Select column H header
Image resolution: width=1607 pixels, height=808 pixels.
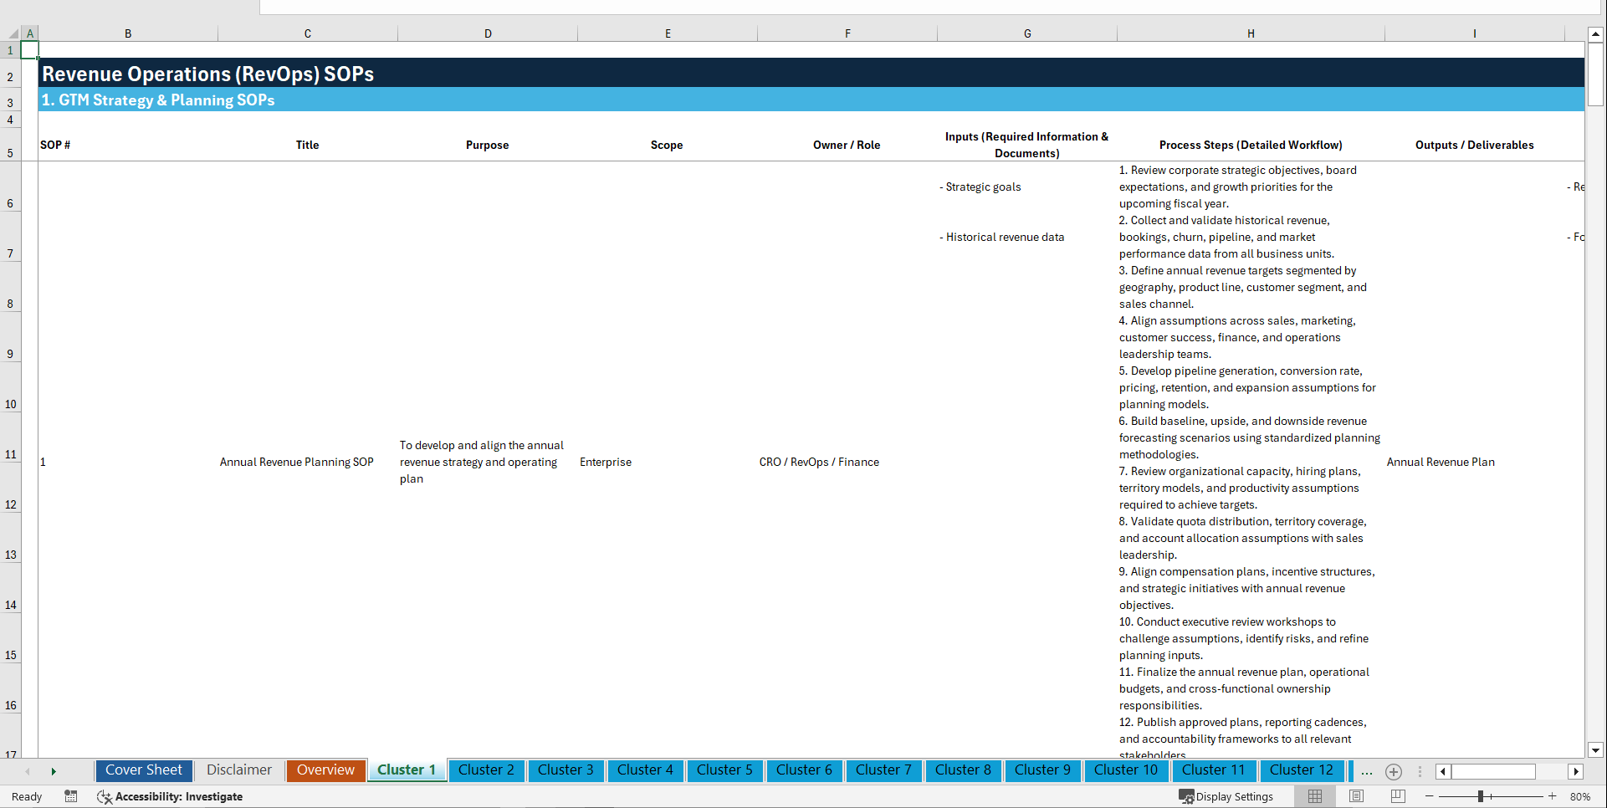point(1251,33)
